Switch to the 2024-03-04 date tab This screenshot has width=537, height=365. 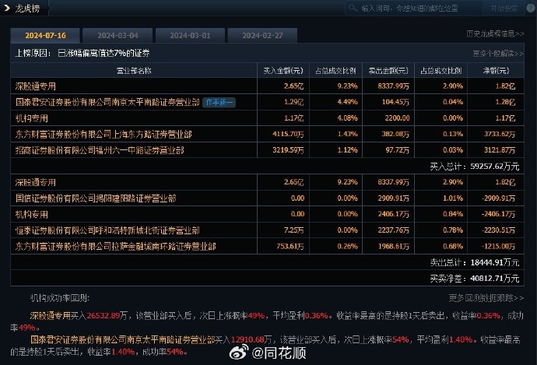point(118,36)
